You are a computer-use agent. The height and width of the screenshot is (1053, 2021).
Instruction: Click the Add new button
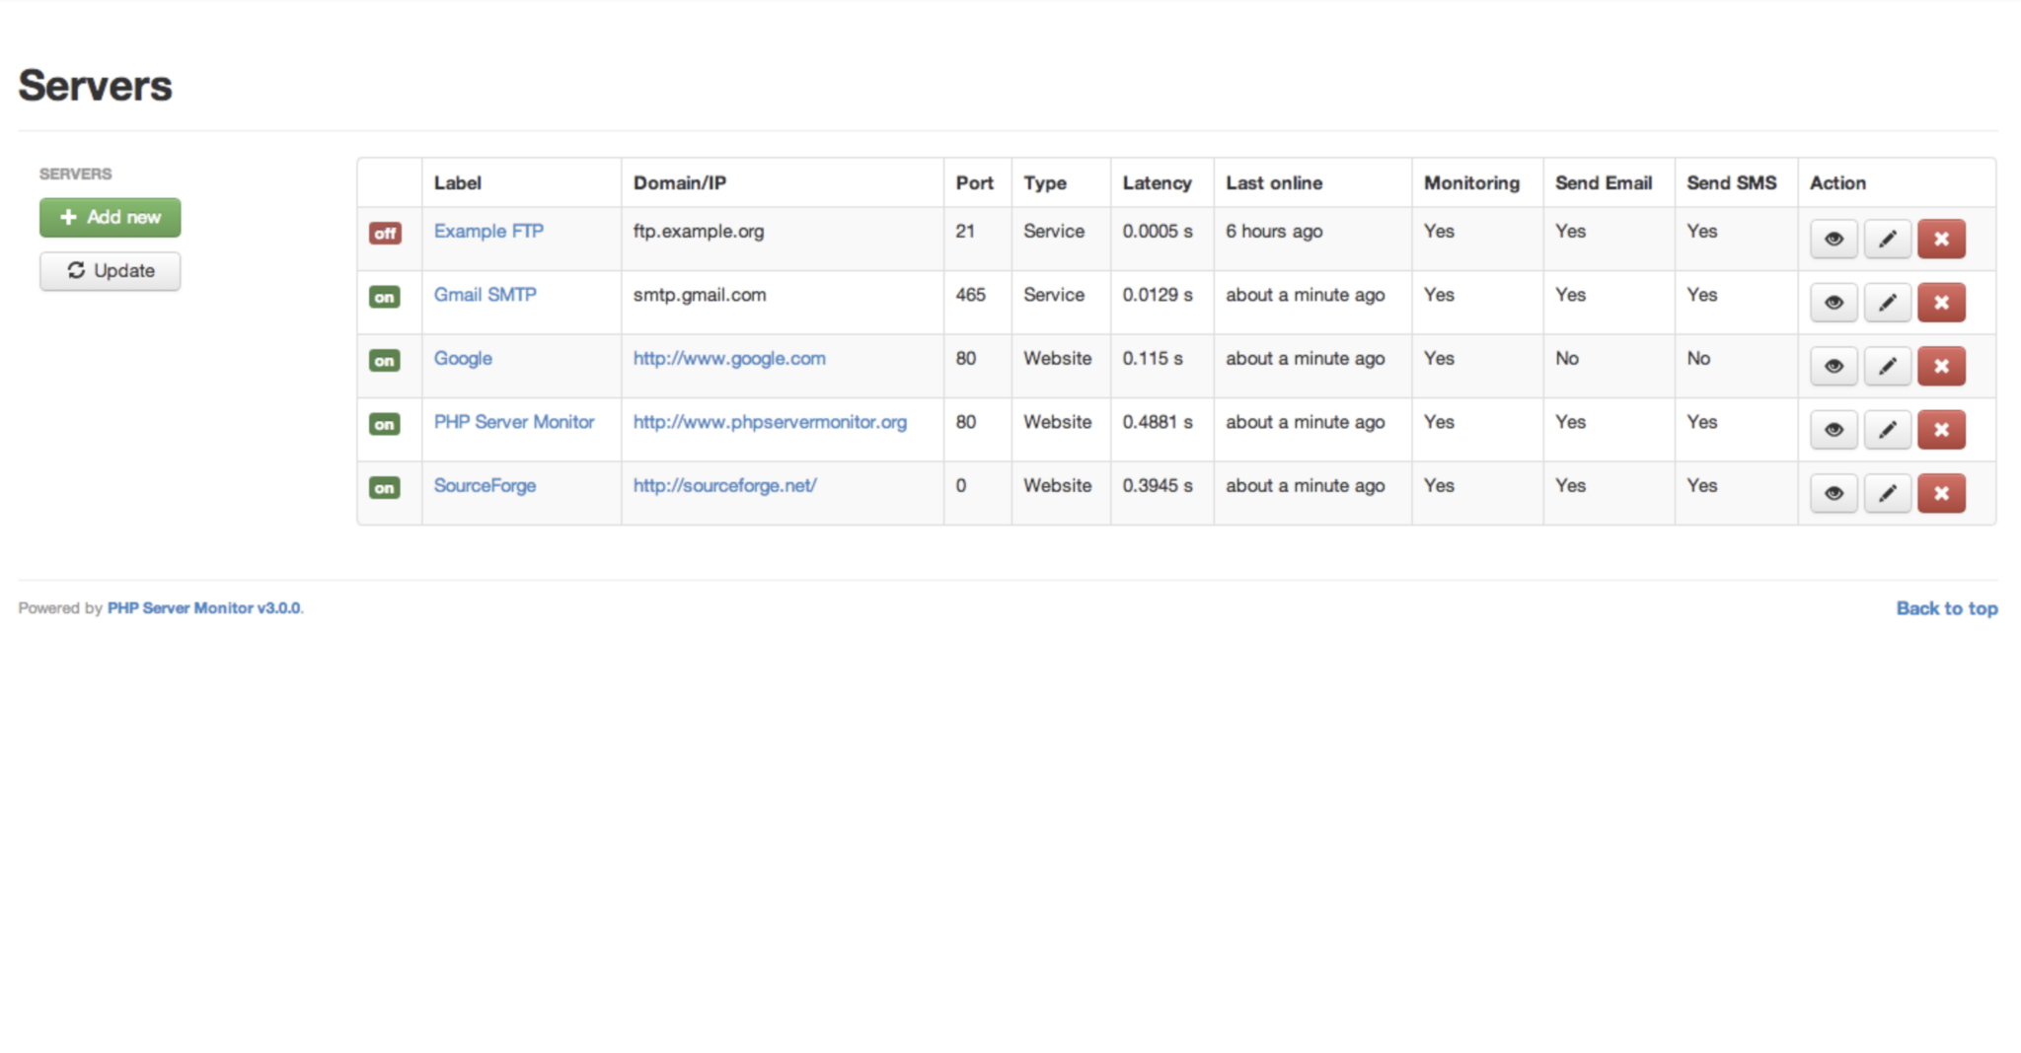tap(110, 217)
